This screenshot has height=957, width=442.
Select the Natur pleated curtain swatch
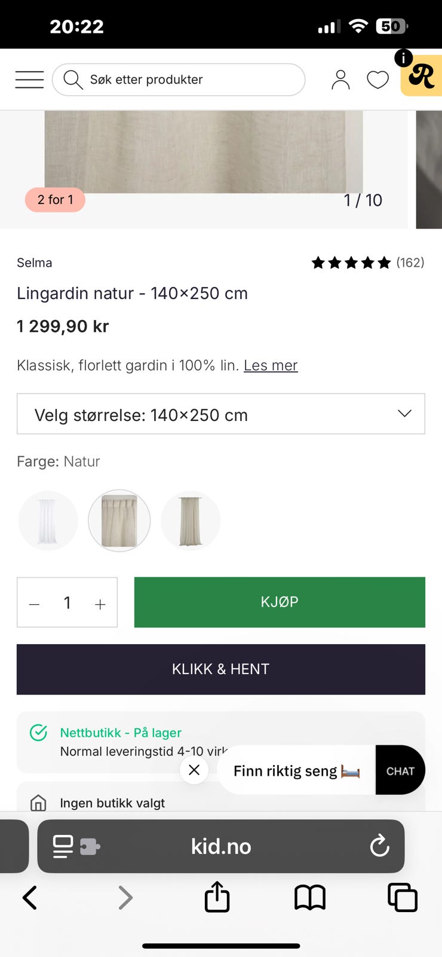pos(119,520)
